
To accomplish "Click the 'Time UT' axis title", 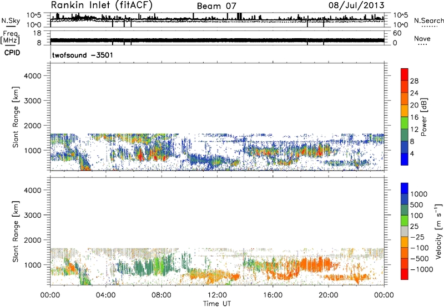I will [217, 303].
